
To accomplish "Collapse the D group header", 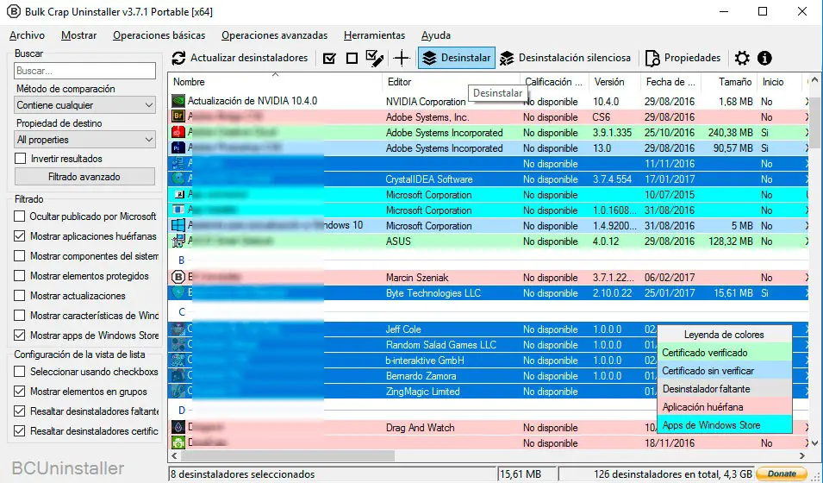I will (182, 410).
